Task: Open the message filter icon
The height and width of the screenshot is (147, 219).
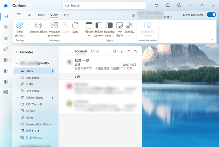Action: tap(129, 51)
